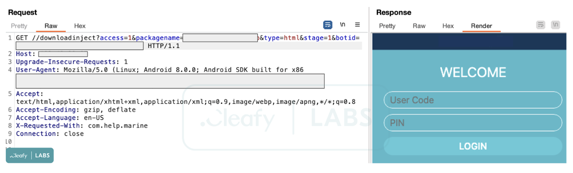
Task: Select the Raw tab in Response panel
Action: tap(419, 26)
